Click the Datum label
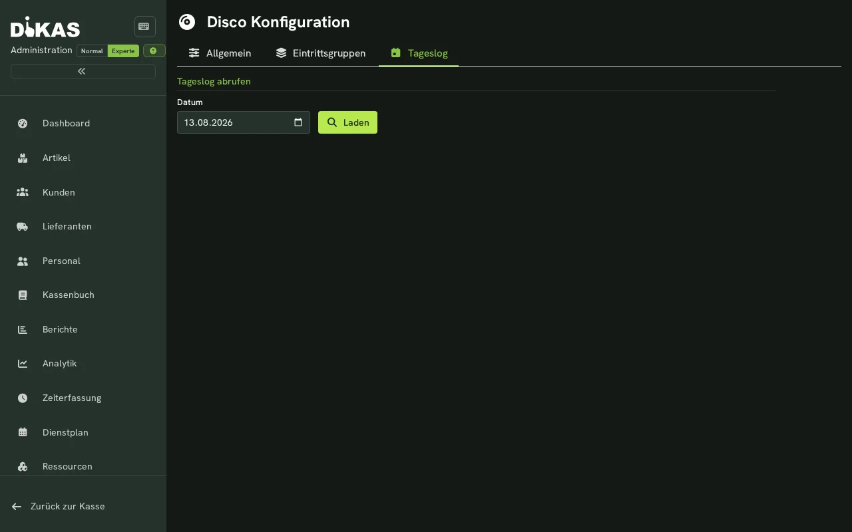 [190, 102]
